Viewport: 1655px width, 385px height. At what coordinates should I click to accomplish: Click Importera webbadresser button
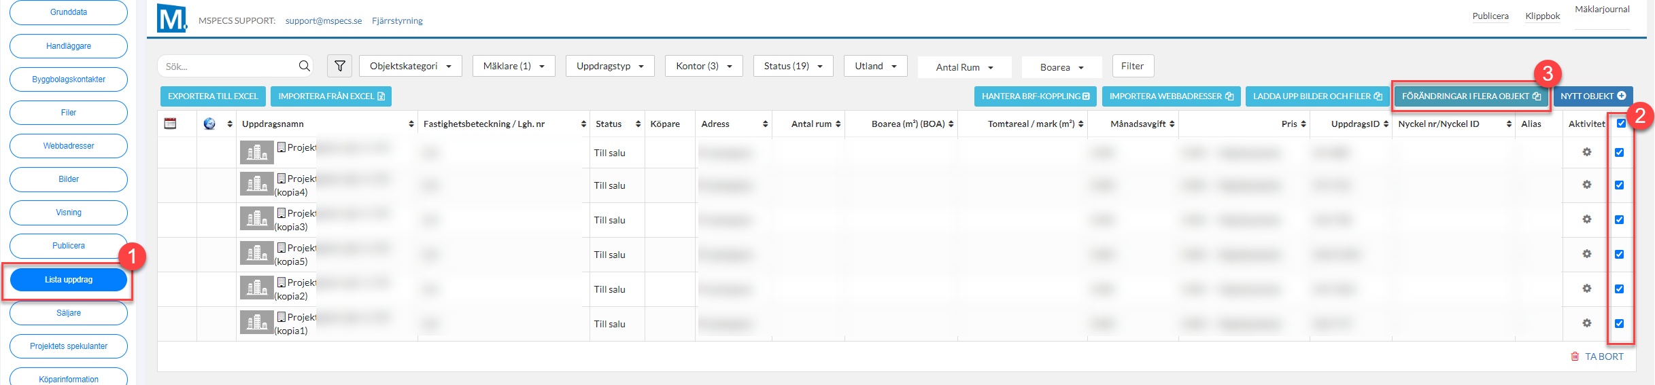(x=1171, y=96)
